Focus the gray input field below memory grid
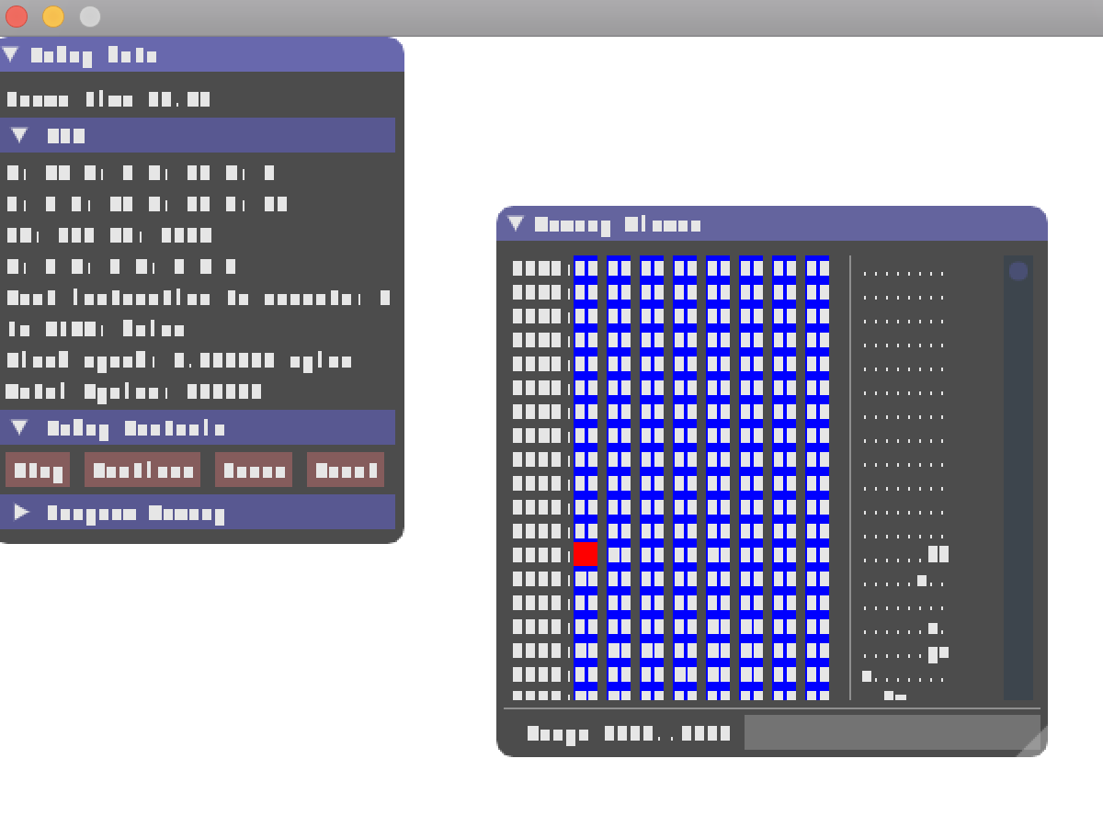The image size is (1103, 838). tap(892, 732)
